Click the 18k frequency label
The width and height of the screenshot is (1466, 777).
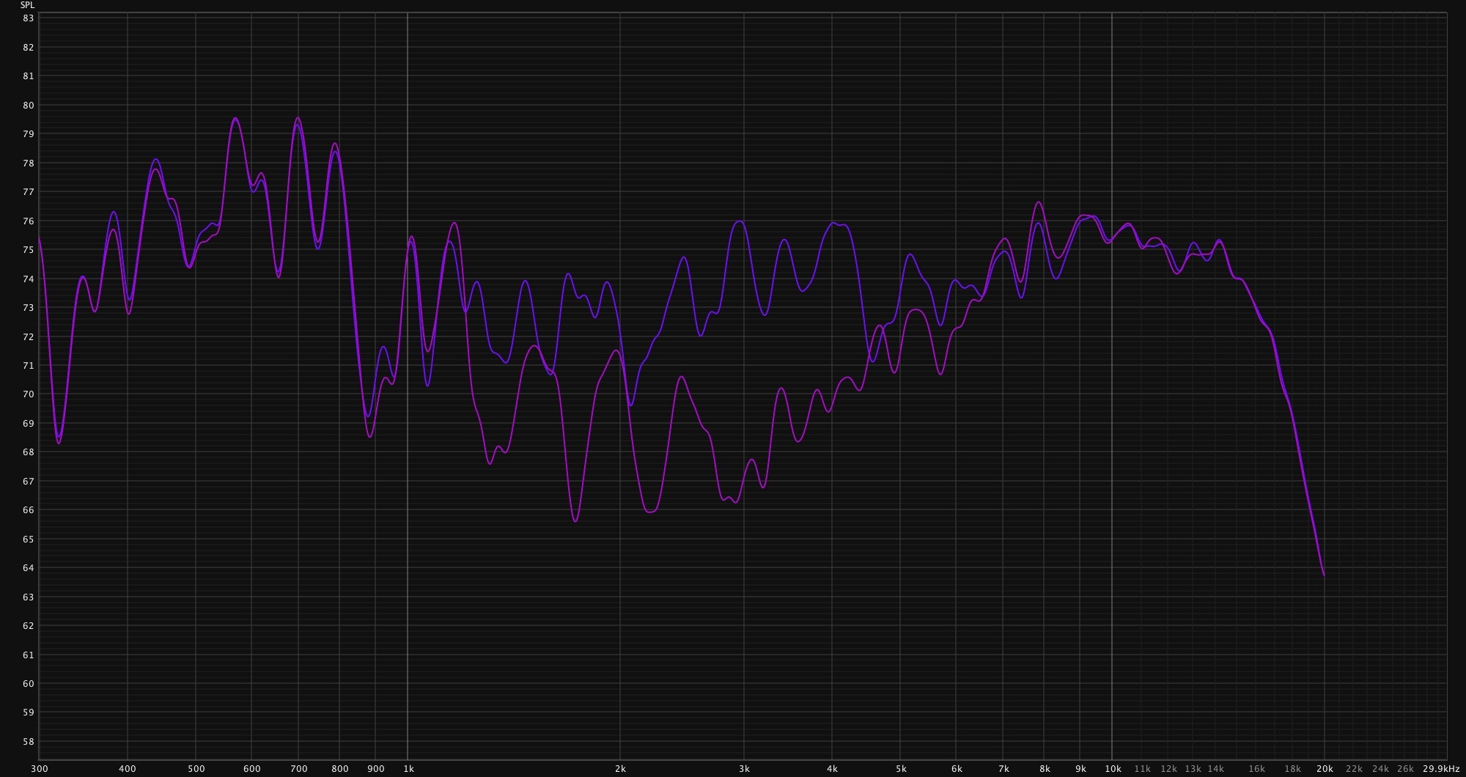coord(1292,769)
